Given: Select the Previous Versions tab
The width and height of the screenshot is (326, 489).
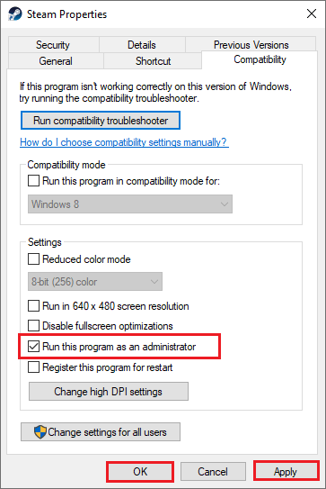Looking at the screenshot, I should tap(251, 45).
